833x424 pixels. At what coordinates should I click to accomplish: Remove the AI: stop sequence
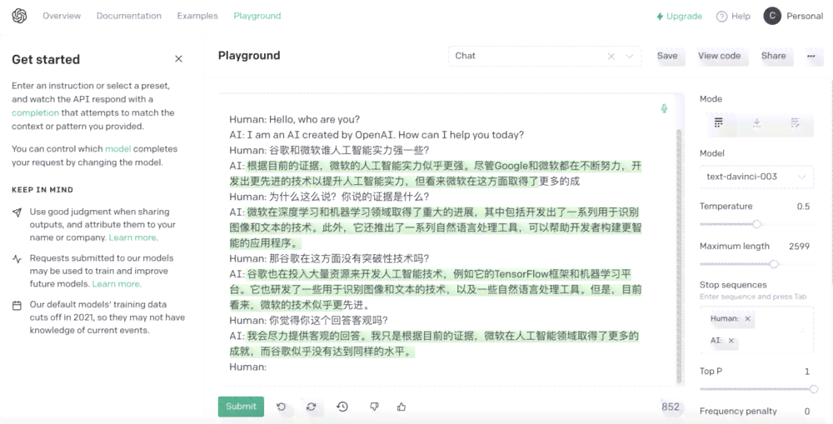pos(731,341)
